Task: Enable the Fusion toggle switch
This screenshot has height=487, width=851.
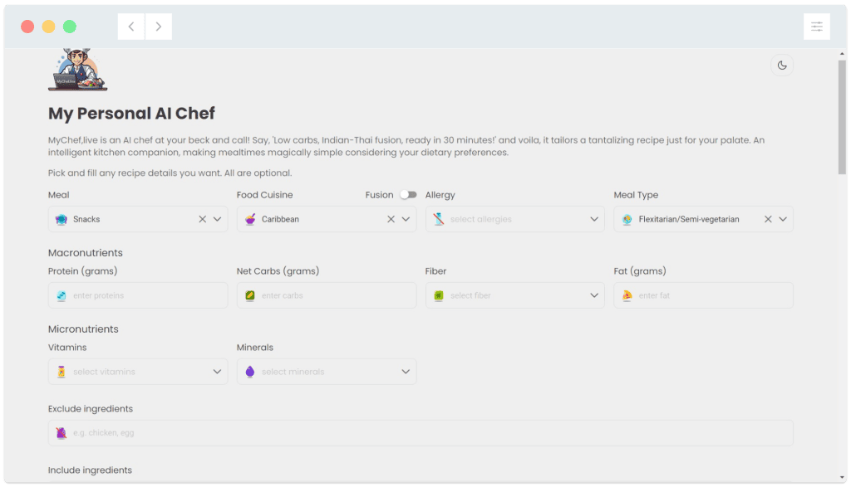Action: click(407, 195)
